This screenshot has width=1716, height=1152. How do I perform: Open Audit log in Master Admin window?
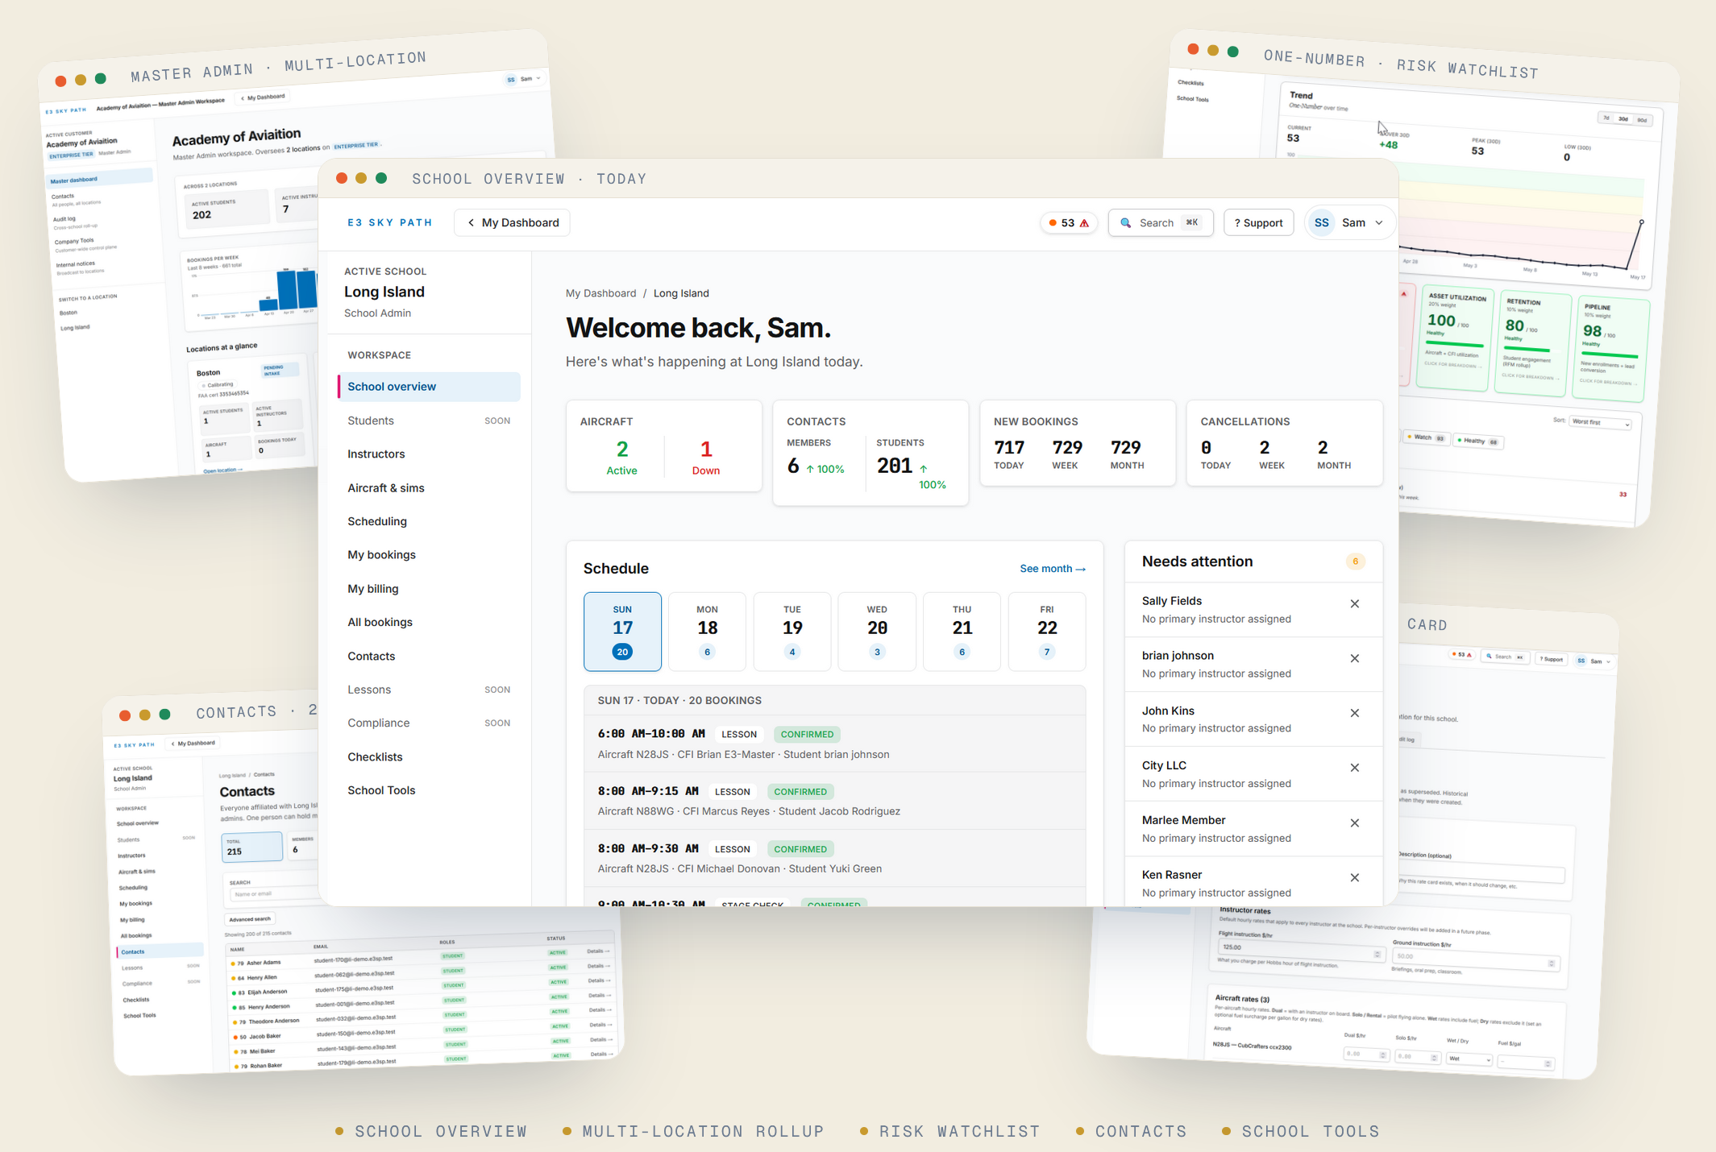pyautogui.click(x=65, y=218)
